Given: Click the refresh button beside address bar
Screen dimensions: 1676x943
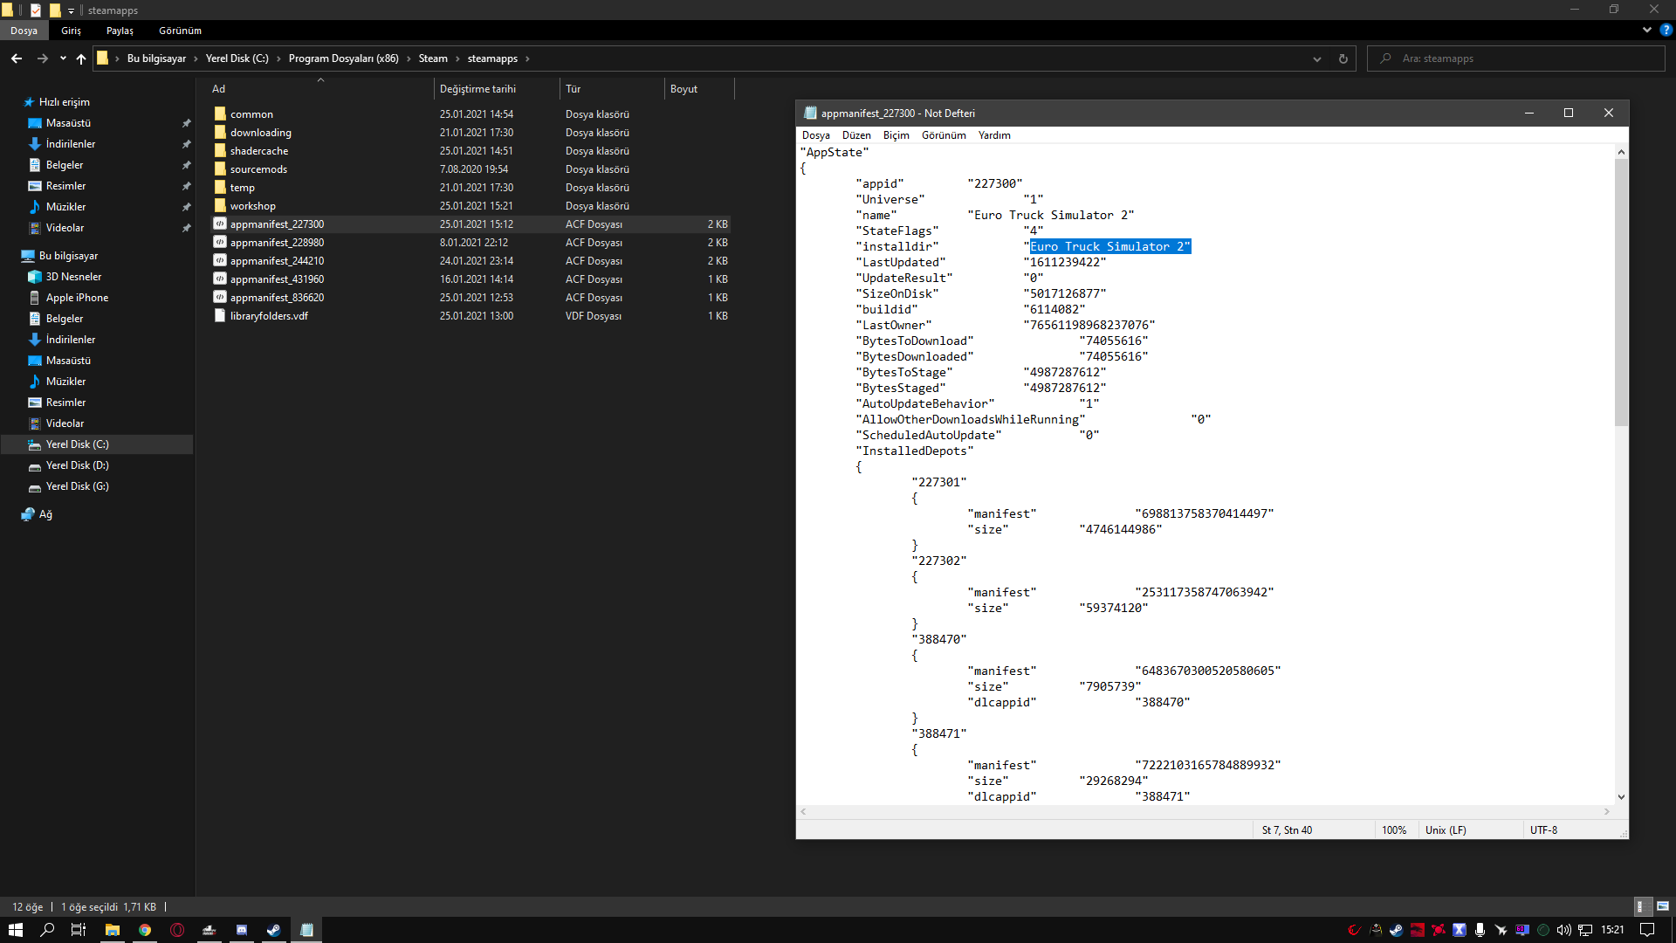Looking at the screenshot, I should click(1343, 59).
